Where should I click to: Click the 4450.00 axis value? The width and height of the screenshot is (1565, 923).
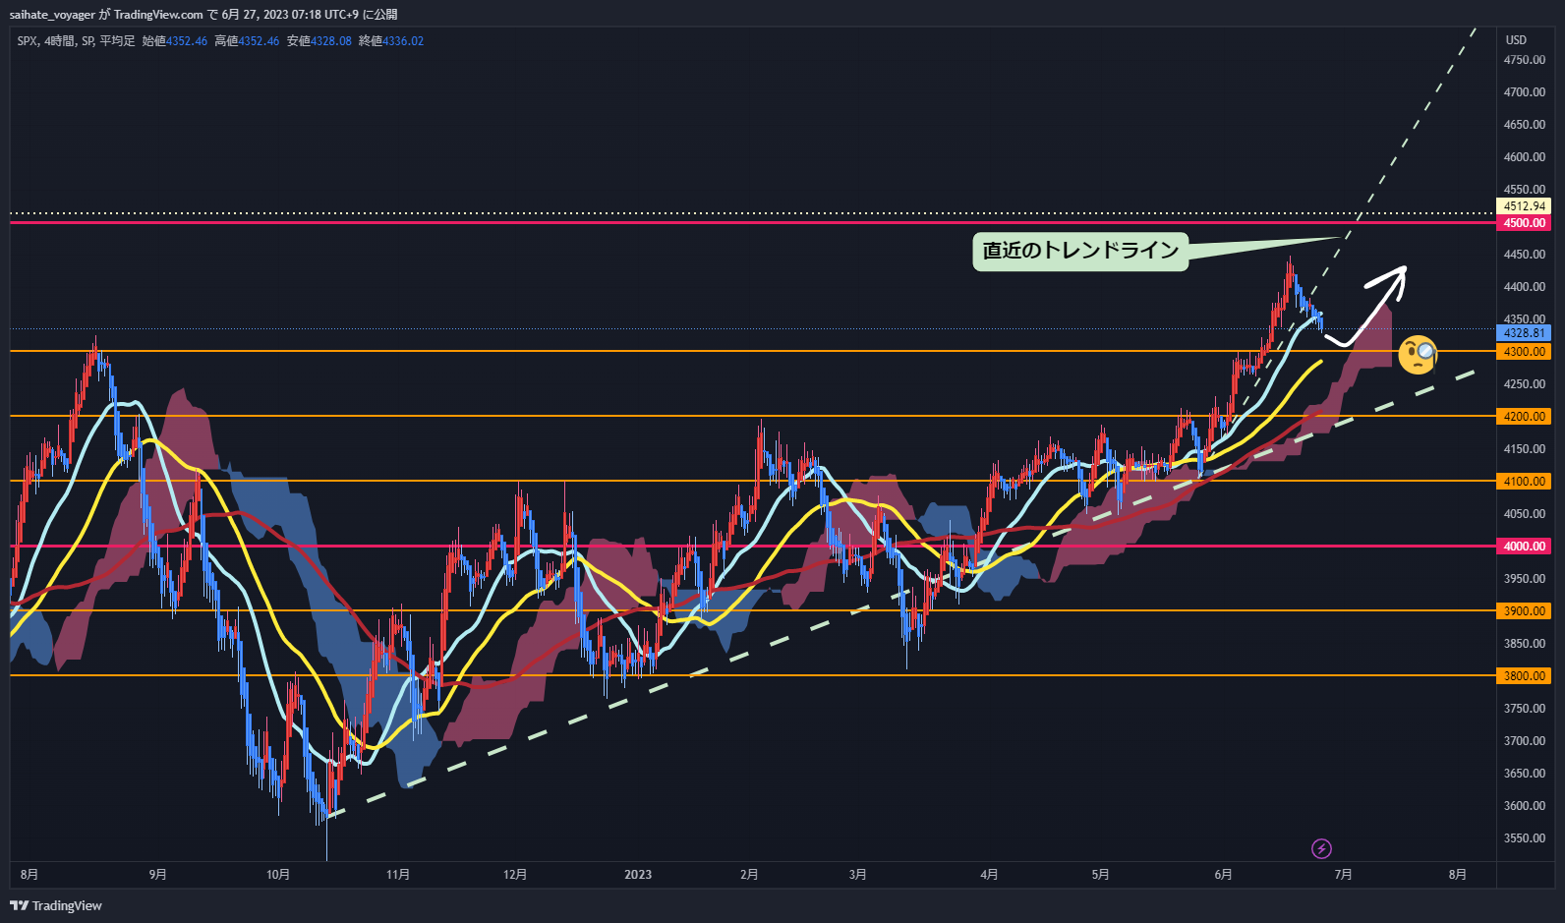coord(1525,255)
